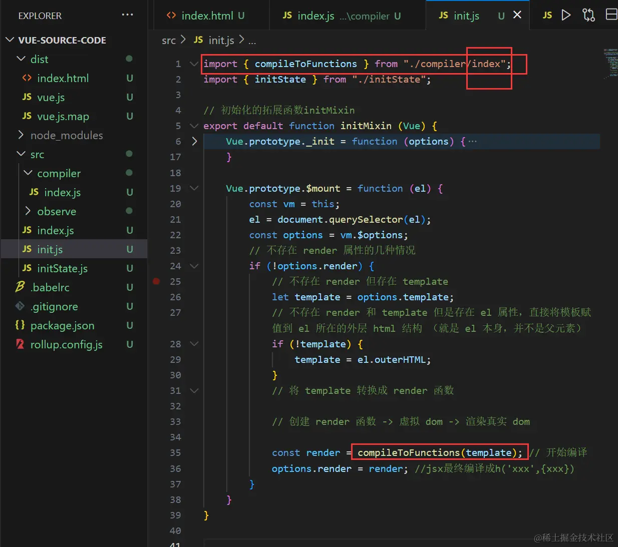Collapse the compiler folder
This screenshot has height=547, width=618.
tap(28, 173)
